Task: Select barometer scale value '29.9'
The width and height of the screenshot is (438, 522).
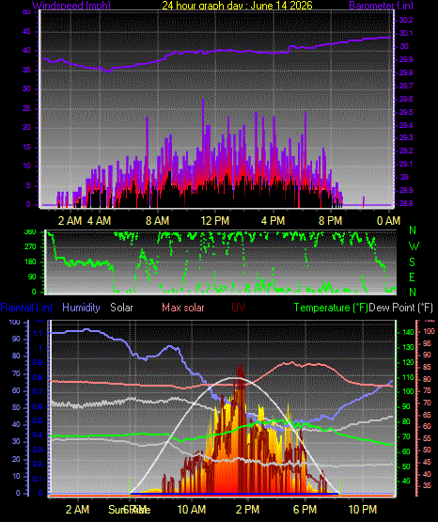Action: [x=406, y=59]
